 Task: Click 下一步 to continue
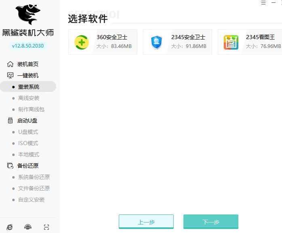[x=211, y=222]
